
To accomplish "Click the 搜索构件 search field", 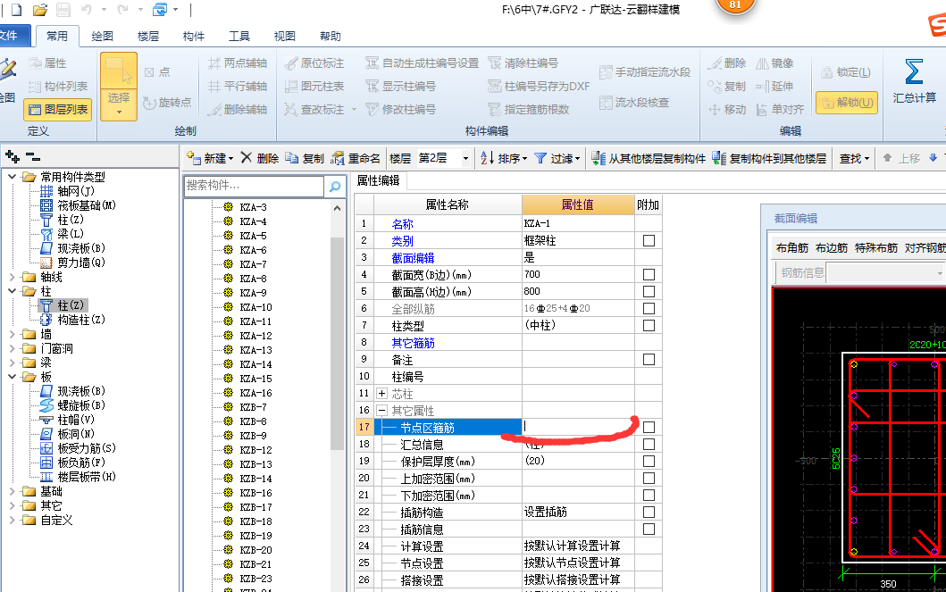I will [254, 187].
